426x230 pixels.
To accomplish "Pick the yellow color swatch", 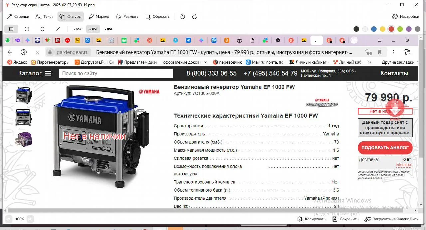I will (383, 29).
